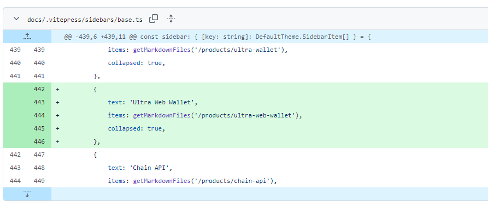Expand hidden lines below line 449
The width and height of the screenshot is (488, 207).
click(27, 194)
